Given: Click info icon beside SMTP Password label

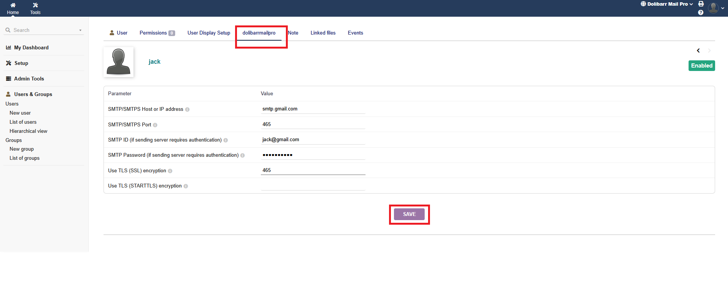Looking at the screenshot, I should pos(243,155).
